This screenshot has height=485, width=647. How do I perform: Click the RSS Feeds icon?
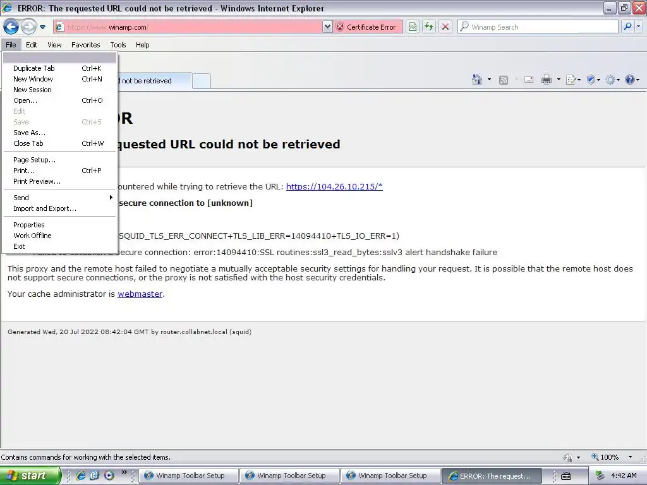[504, 80]
